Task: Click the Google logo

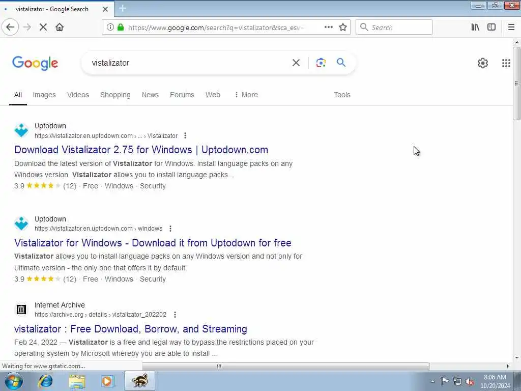Action: coord(35,63)
